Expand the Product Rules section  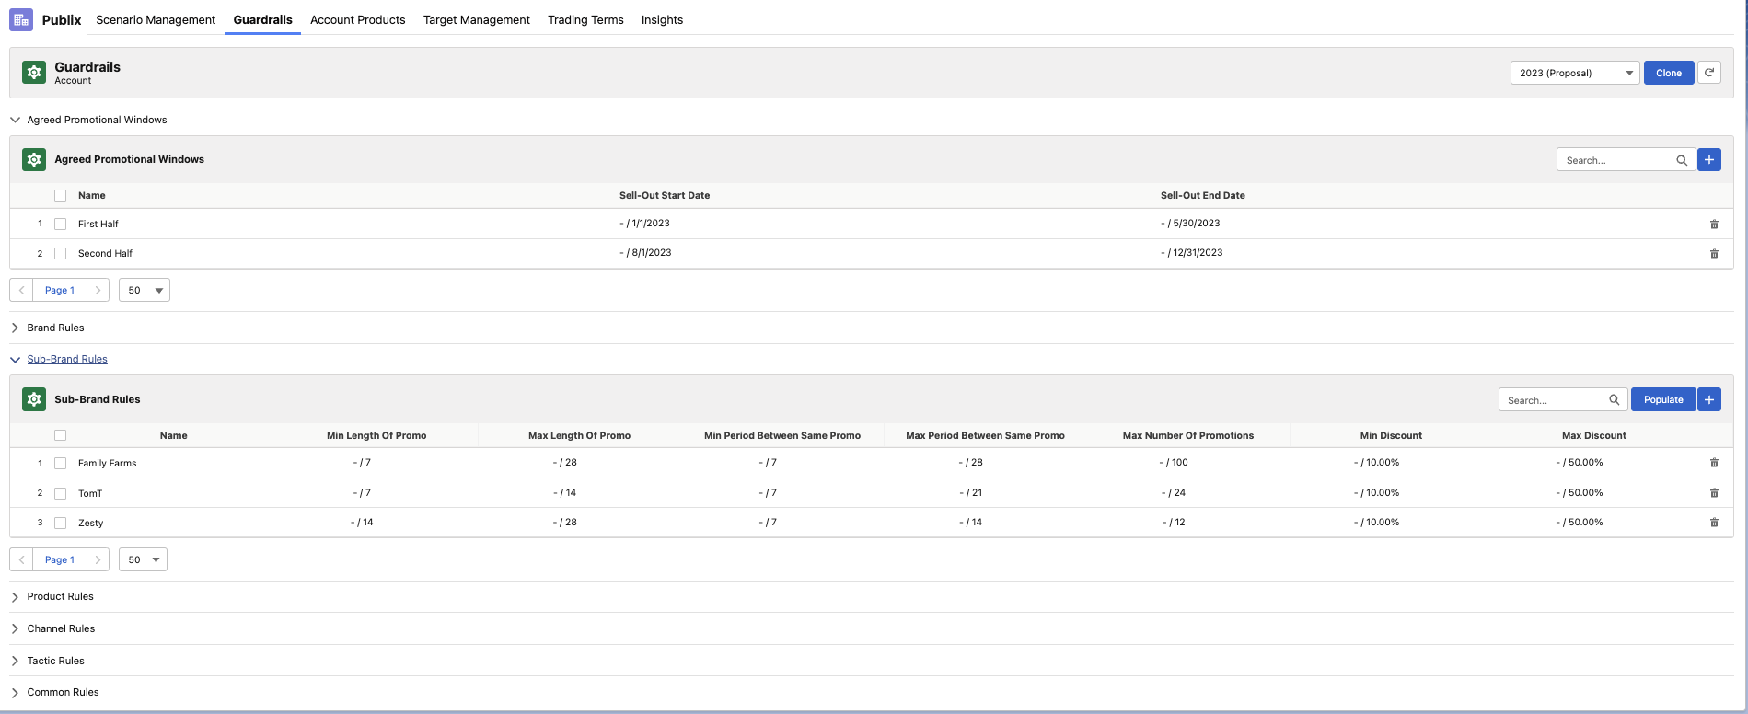16,597
